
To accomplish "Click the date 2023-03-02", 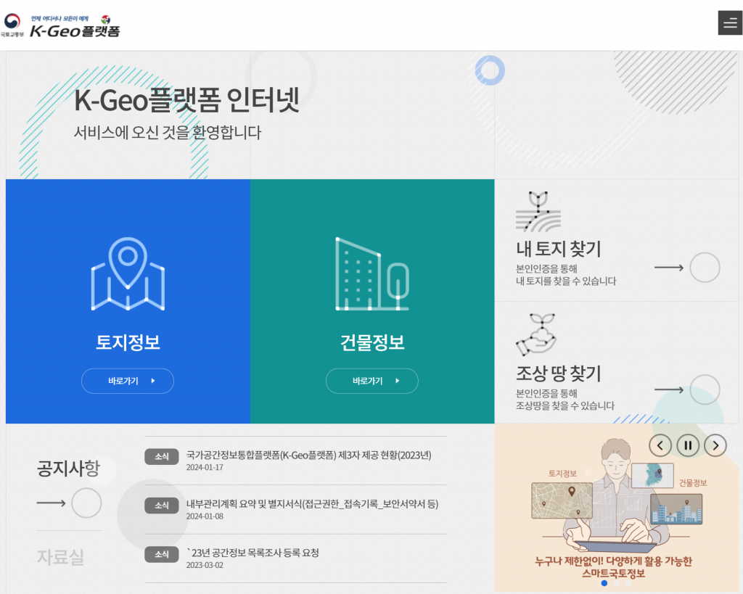I will click(205, 565).
